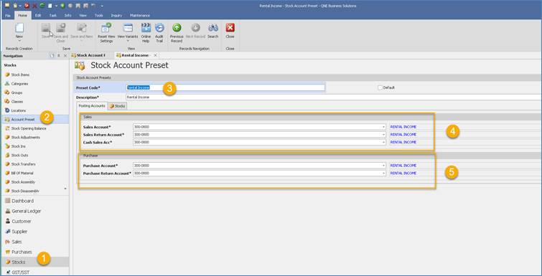This screenshot has height=276, width=542.
Task: Open the Maintenance ribbon tab
Action: [140, 16]
